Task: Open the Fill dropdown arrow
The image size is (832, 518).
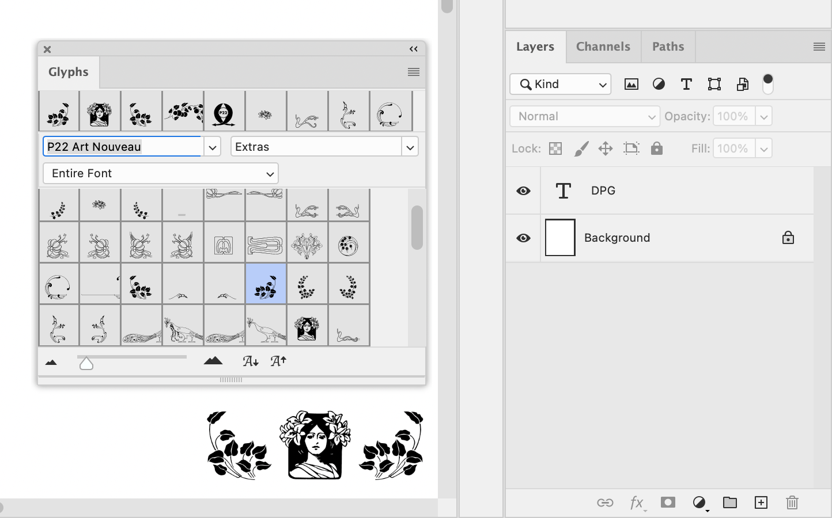Action: pyautogui.click(x=763, y=149)
